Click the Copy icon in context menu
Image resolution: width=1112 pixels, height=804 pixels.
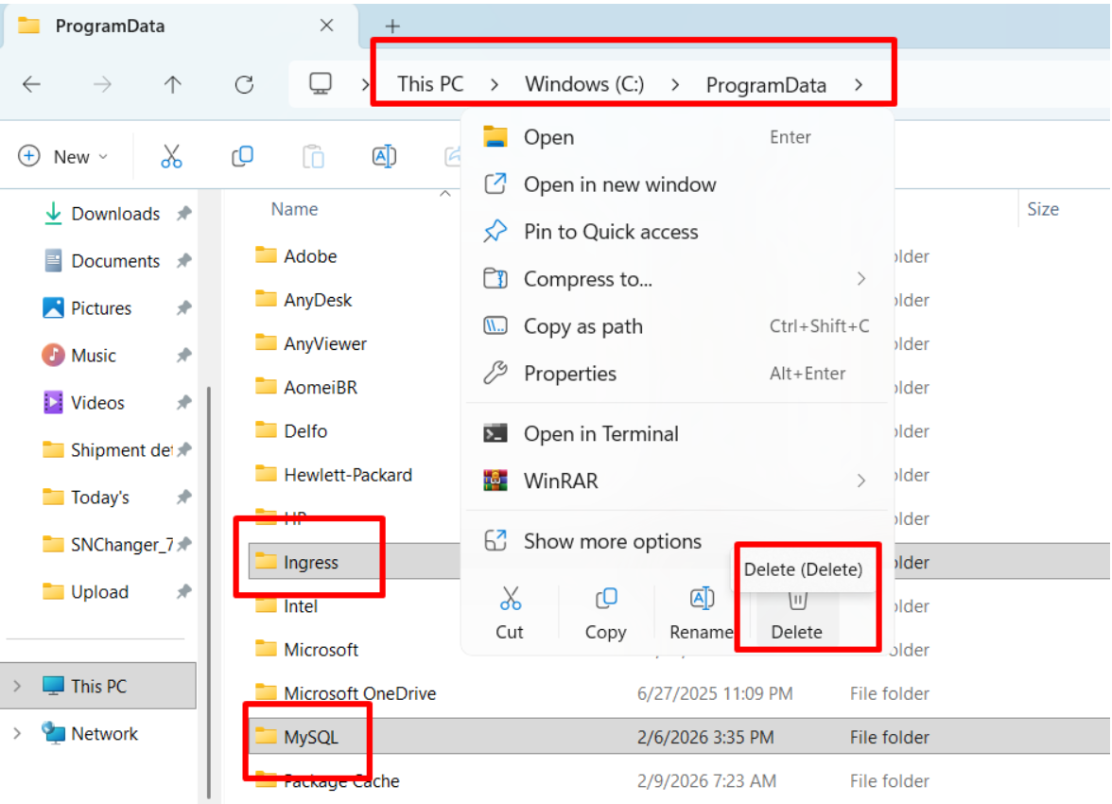(x=605, y=599)
